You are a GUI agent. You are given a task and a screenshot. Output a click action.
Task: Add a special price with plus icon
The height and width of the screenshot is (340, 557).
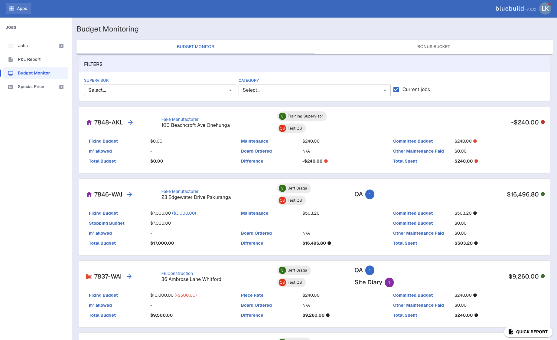click(x=61, y=87)
